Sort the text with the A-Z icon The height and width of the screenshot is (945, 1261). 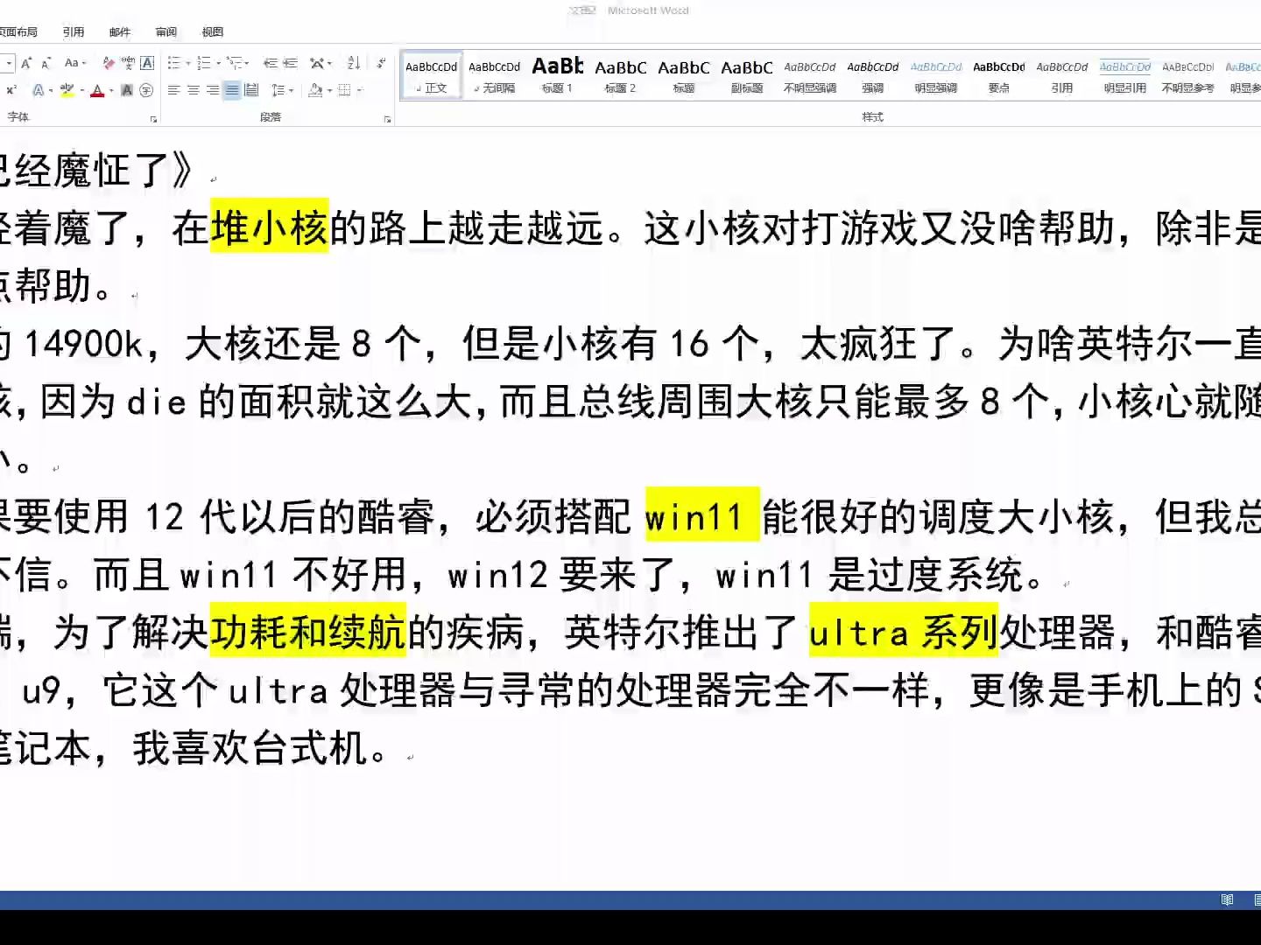click(354, 63)
